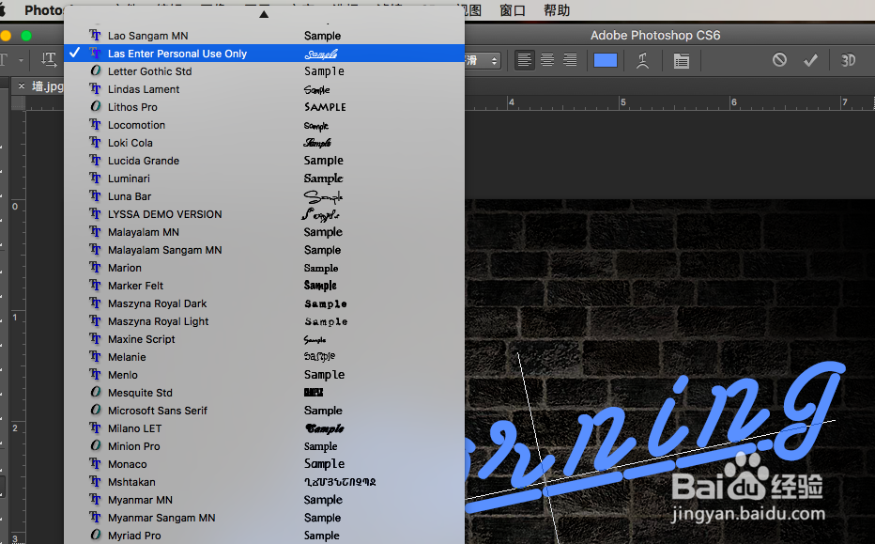Choose Lithos Pro font
The image size is (875, 544).
[265, 107]
